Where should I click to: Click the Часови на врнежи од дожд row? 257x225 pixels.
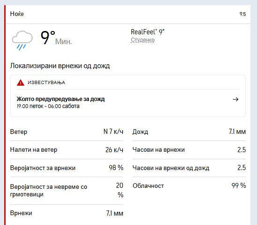coord(189,168)
